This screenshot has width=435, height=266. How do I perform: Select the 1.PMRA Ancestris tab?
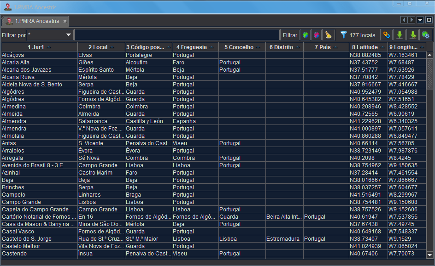click(36, 21)
